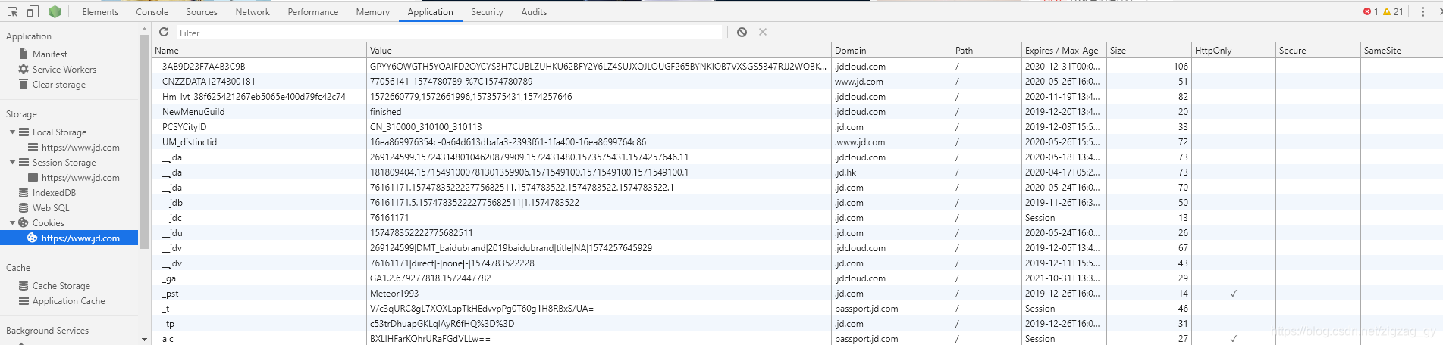The width and height of the screenshot is (1443, 345).
Task: Select the alc cookie row
Action: coord(797,339)
